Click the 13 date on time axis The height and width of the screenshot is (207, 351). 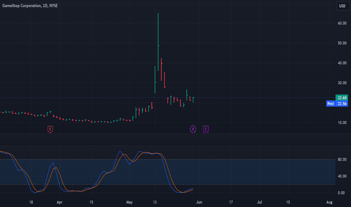[155, 202]
